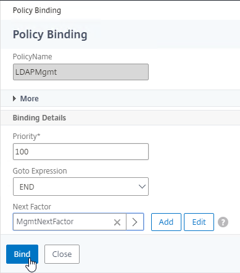The image size is (240, 273).
Task: Click the large Policy Binding heading
Action: pyautogui.click(x=50, y=35)
